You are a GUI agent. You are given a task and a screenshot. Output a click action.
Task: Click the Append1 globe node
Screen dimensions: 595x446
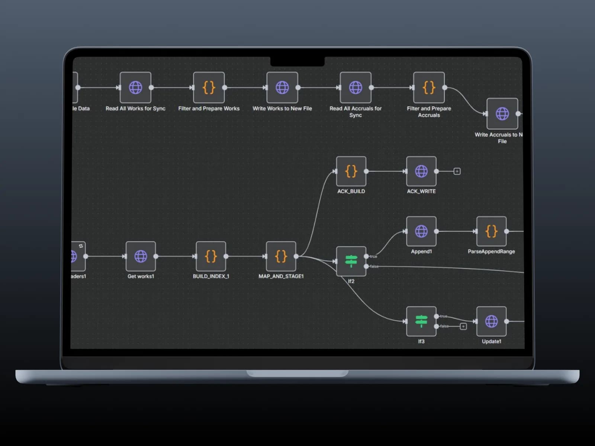(421, 232)
